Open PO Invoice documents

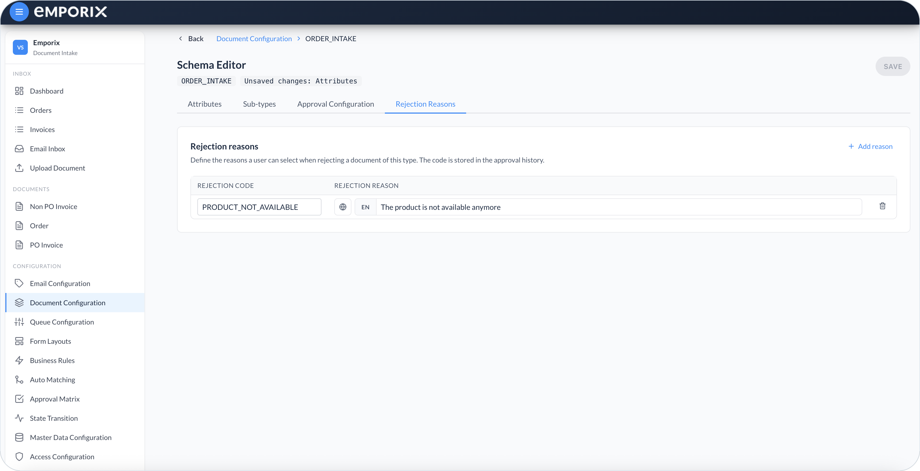(75, 245)
